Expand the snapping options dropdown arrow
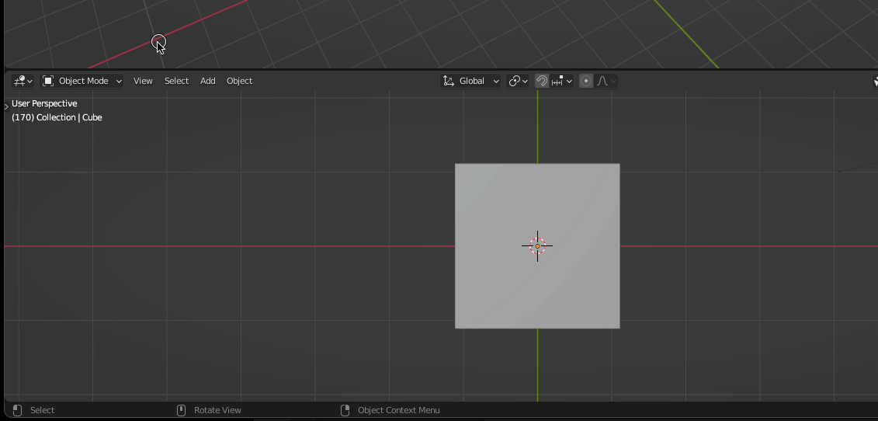 coord(570,81)
